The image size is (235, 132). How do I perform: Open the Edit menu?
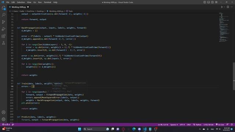13,2
